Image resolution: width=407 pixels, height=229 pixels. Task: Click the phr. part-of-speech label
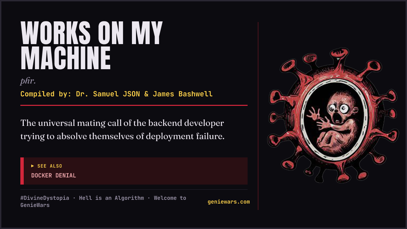click(x=28, y=81)
